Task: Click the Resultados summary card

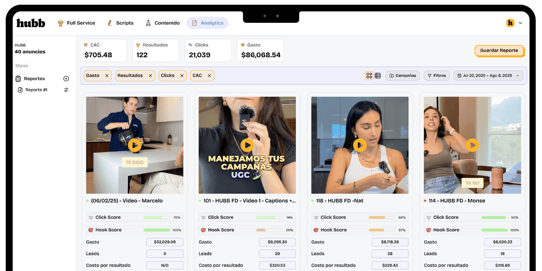Action: pyautogui.click(x=156, y=50)
